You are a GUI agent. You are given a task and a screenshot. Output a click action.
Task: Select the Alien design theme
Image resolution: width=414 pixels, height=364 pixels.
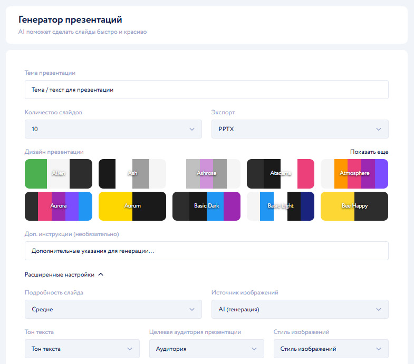(59, 173)
